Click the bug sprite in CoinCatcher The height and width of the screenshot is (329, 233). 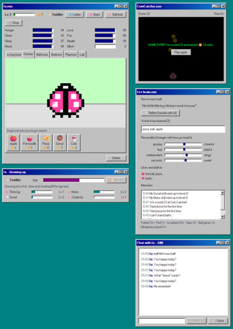click(173, 76)
